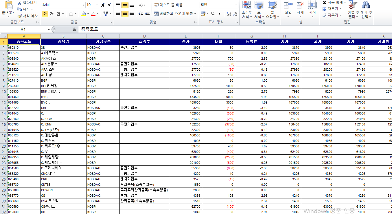
Task: Click header cell 등락률
Action: [251, 42]
